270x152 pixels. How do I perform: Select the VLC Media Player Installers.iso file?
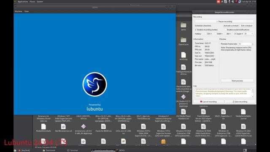point(184,111)
